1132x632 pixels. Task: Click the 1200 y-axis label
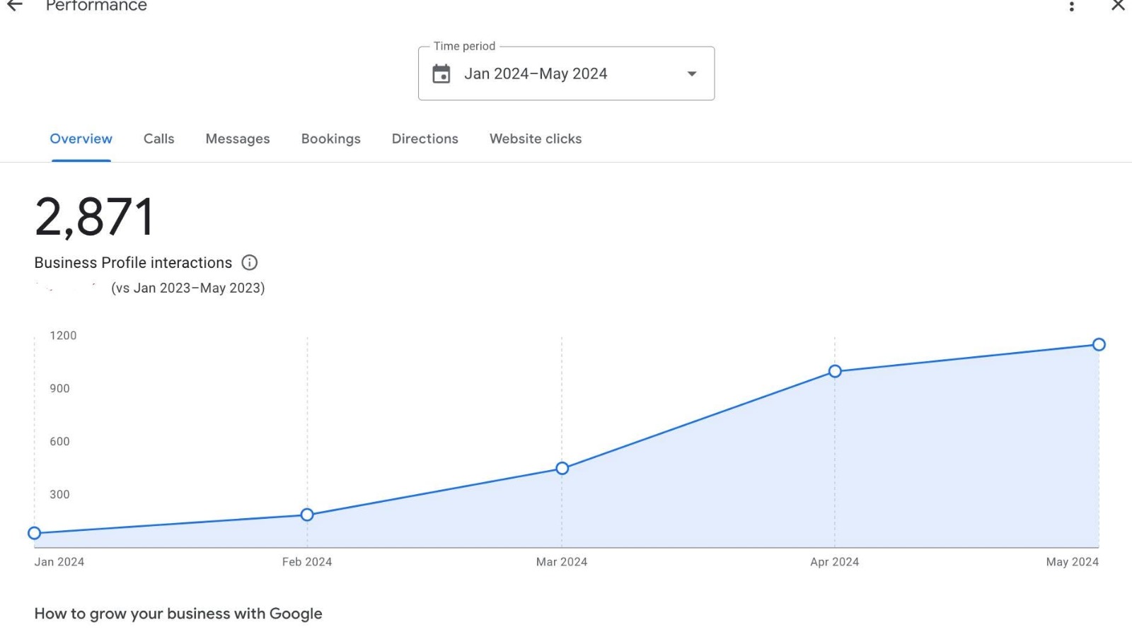[x=63, y=335]
